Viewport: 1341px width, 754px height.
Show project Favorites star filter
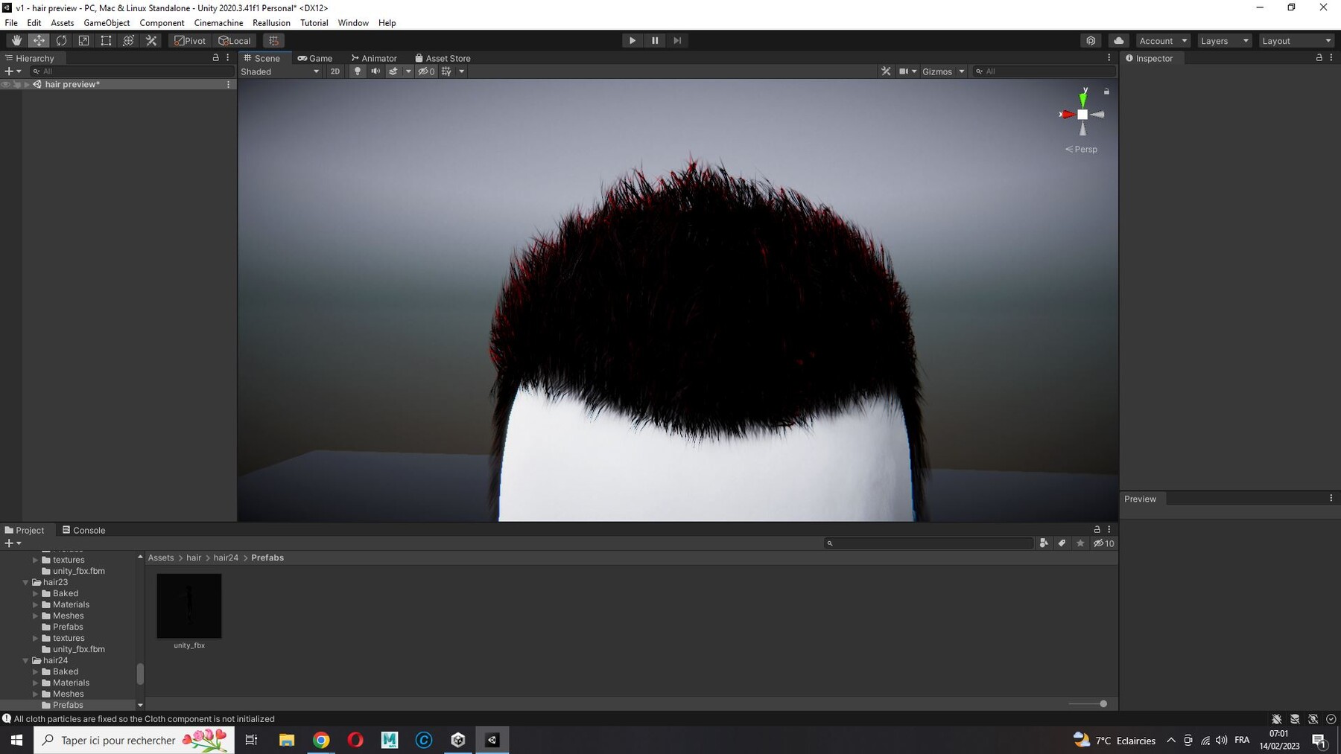[1080, 543]
